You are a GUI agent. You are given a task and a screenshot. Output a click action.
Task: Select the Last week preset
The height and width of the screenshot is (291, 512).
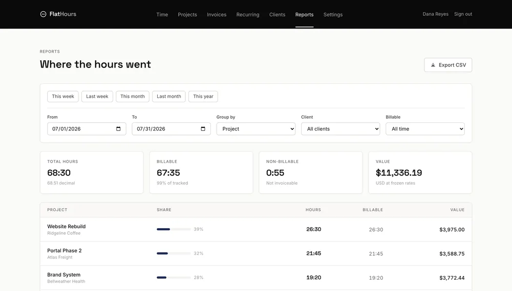[97, 96]
